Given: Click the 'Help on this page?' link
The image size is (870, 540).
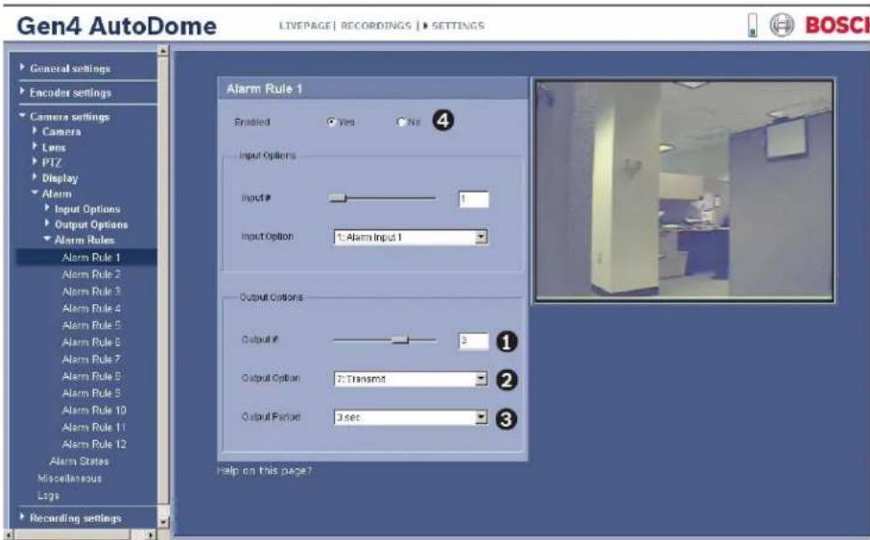Looking at the screenshot, I should [x=264, y=470].
